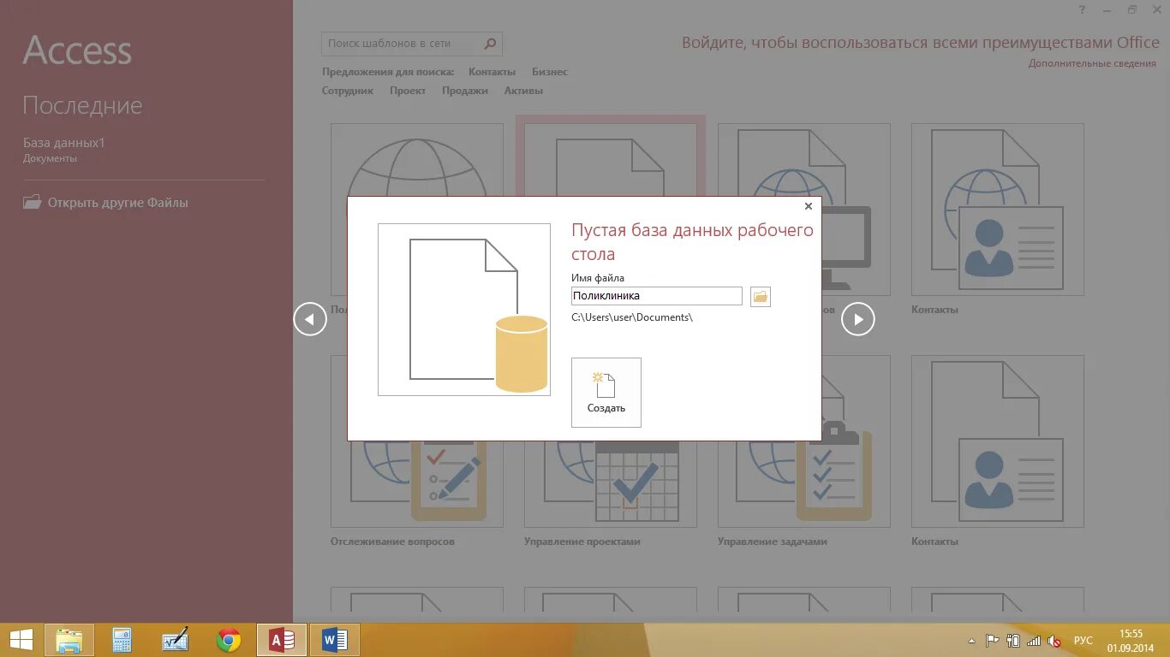
Task: Switch to Access on the taskbar
Action: point(282,640)
